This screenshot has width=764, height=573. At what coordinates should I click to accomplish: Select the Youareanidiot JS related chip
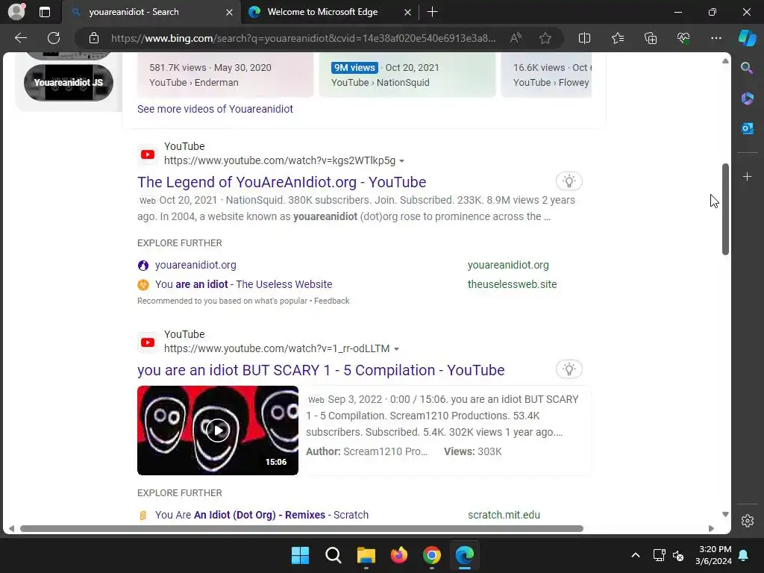pos(68,82)
